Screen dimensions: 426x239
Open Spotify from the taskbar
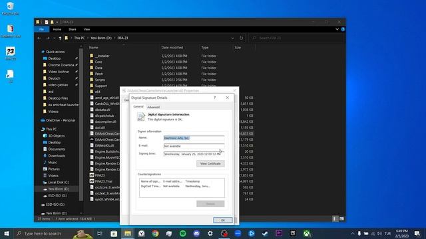[182, 233]
